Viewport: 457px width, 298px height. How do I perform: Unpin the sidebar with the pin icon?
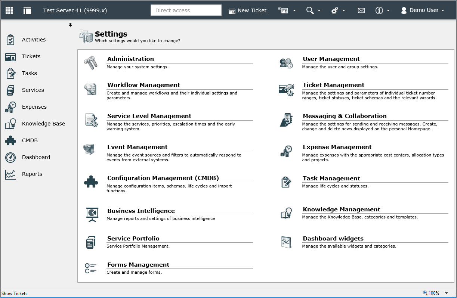tap(70, 25)
